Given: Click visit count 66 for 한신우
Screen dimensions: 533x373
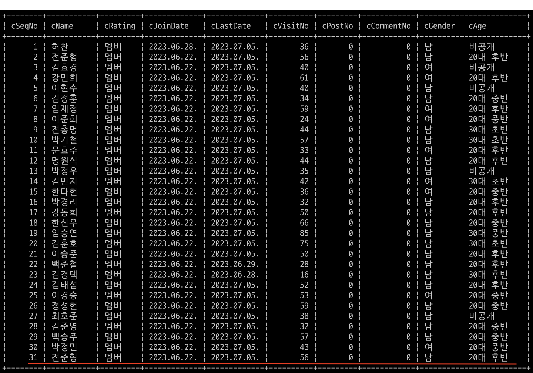Looking at the screenshot, I should coord(304,223).
